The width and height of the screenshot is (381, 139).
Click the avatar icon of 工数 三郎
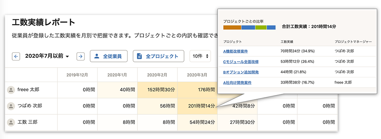11,122
